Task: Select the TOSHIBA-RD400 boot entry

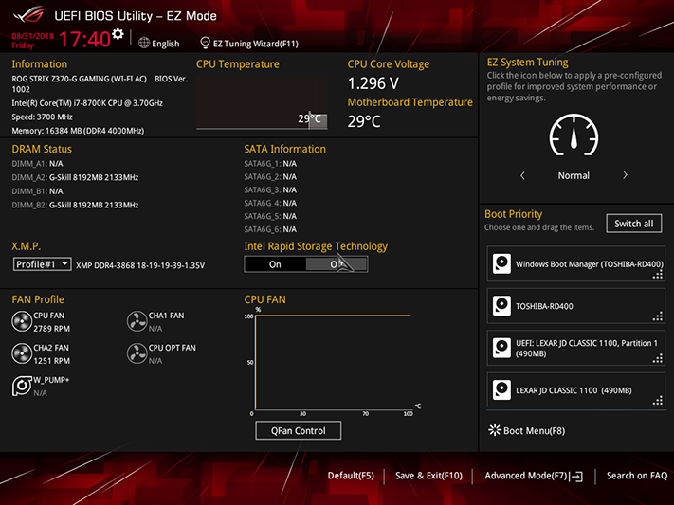Action: [x=576, y=306]
